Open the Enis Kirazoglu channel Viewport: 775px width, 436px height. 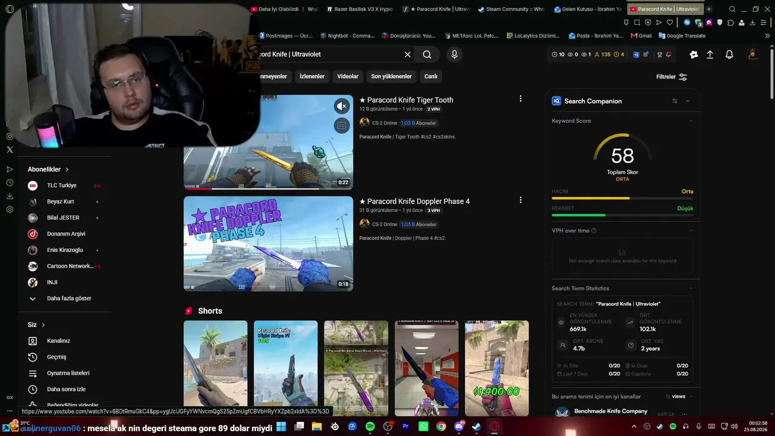coord(64,250)
